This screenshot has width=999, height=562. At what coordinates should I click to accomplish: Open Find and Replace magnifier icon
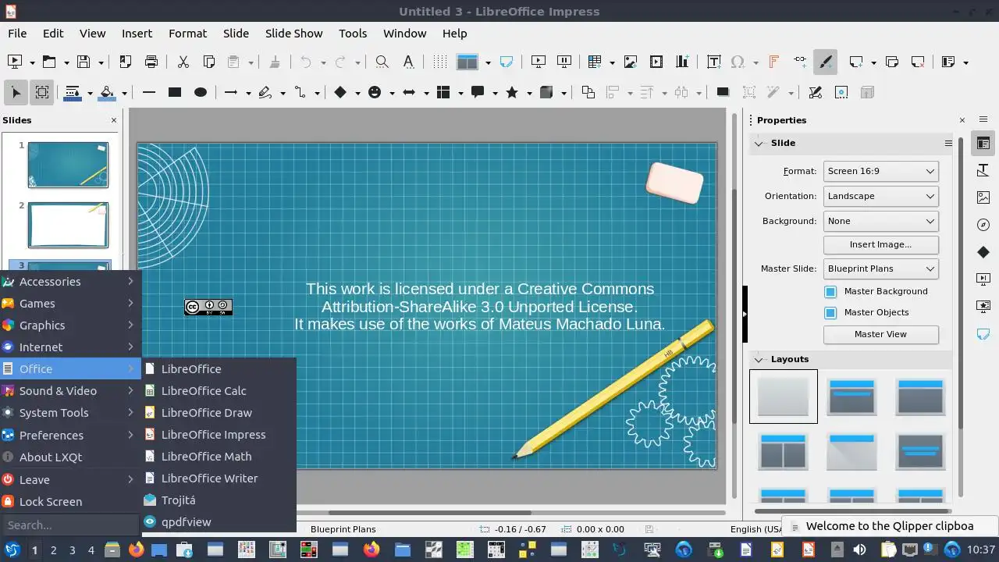pos(382,62)
